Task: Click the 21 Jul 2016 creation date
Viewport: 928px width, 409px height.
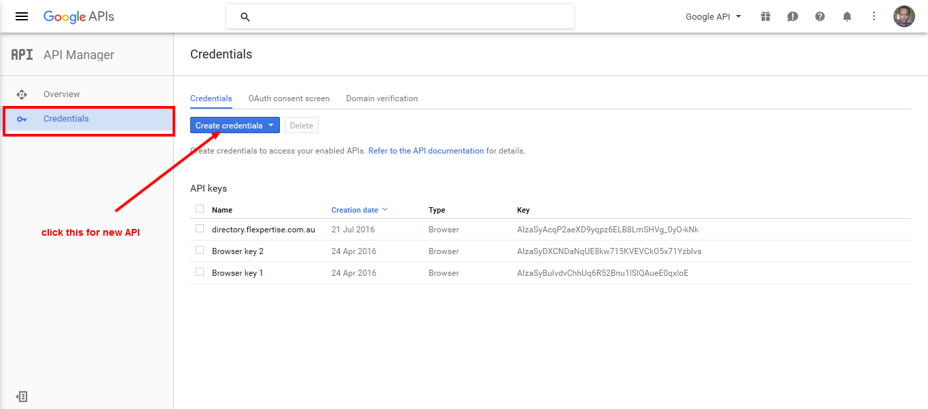Action: [x=353, y=230]
